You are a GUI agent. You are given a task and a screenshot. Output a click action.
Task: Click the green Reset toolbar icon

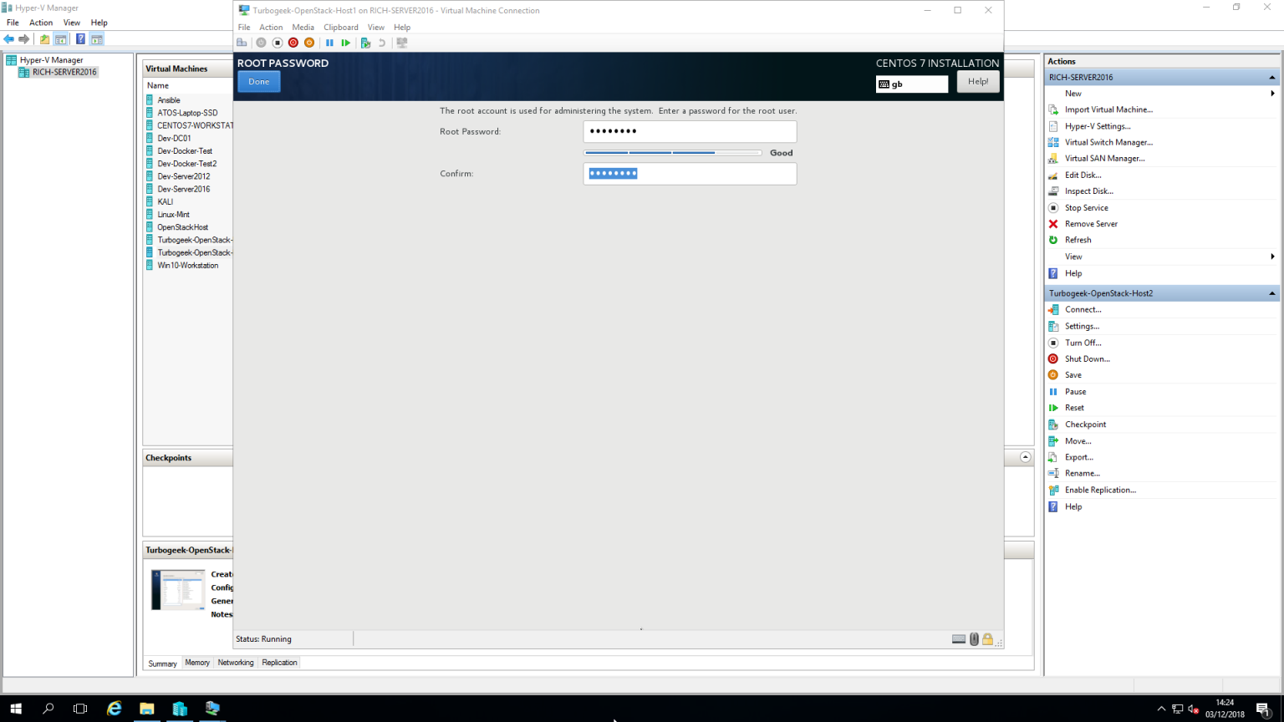click(345, 43)
